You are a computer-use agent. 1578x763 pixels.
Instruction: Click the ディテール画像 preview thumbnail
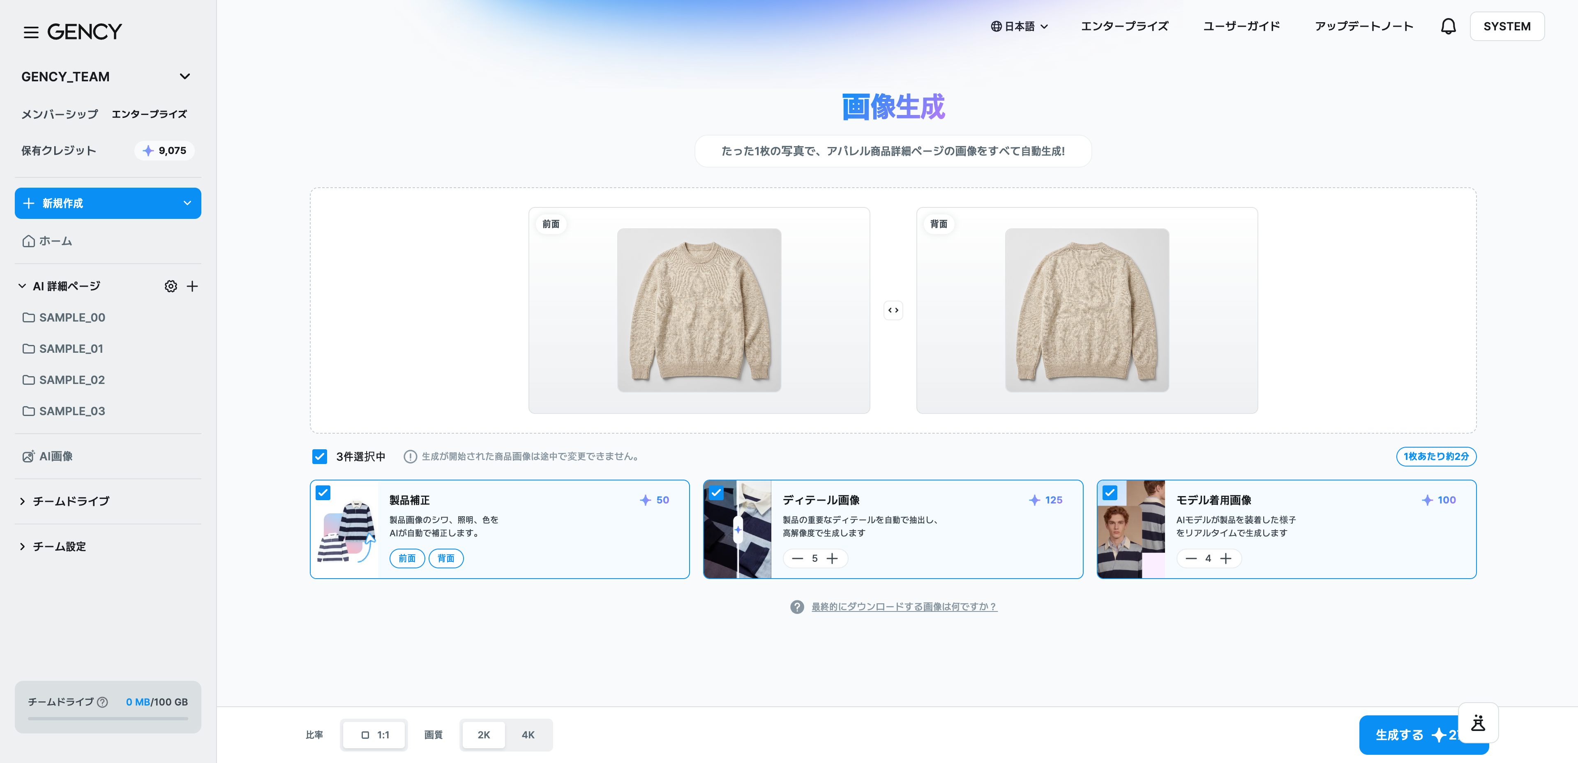tap(738, 530)
